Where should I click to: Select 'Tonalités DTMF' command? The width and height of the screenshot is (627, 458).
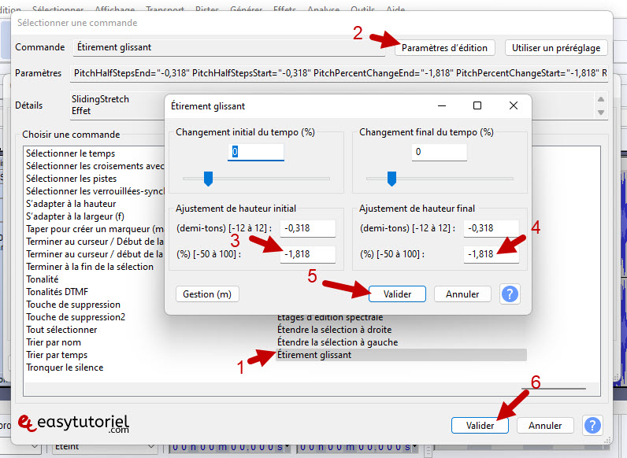pos(57,292)
